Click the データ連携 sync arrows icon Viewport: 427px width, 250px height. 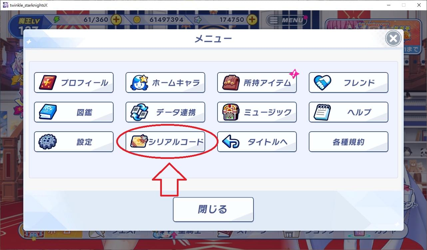click(x=139, y=112)
